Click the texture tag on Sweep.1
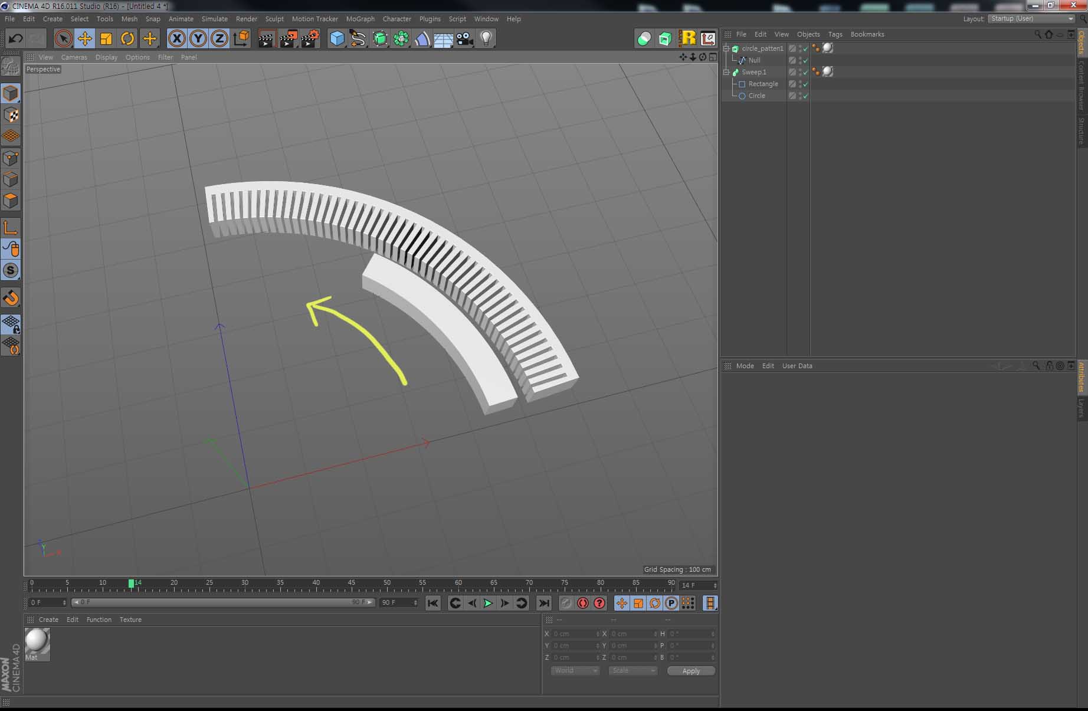This screenshot has width=1088, height=711. [828, 72]
